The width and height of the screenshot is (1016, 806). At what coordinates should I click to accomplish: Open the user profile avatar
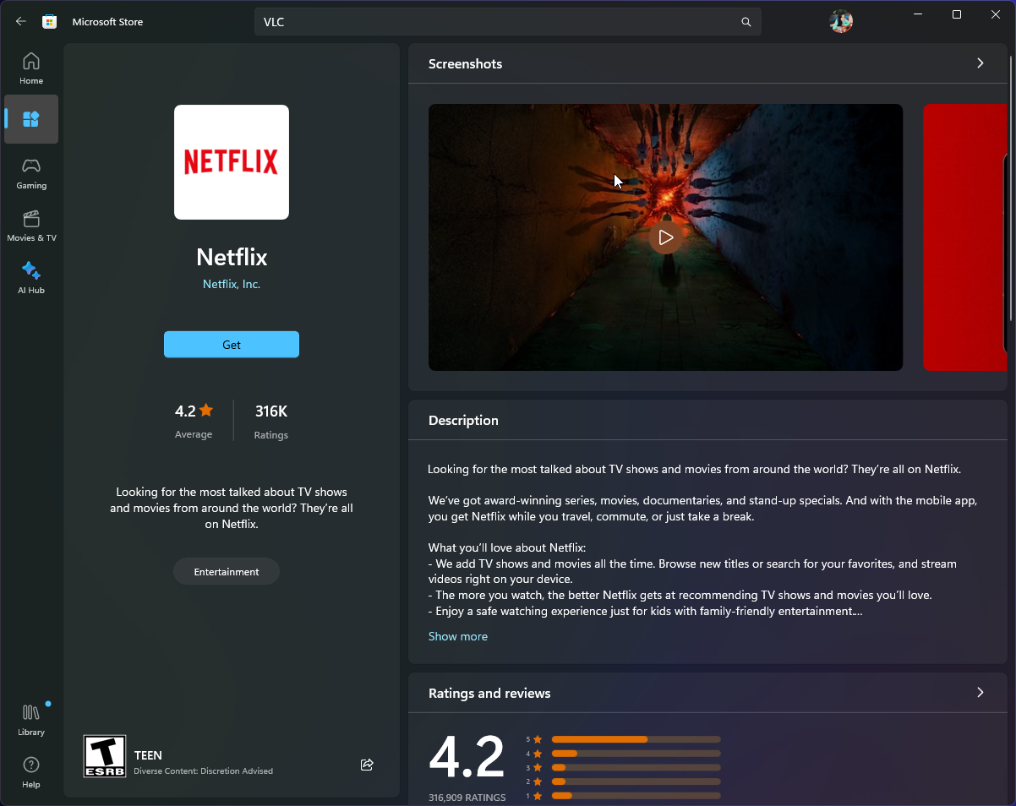click(x=841, y=22)
